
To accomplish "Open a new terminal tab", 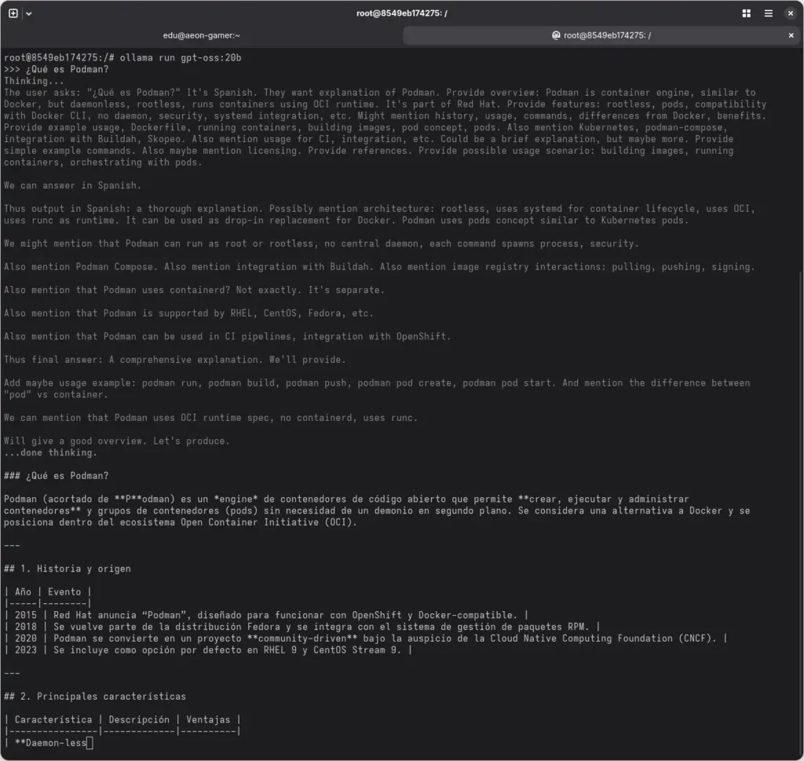I will pos(13,13).
